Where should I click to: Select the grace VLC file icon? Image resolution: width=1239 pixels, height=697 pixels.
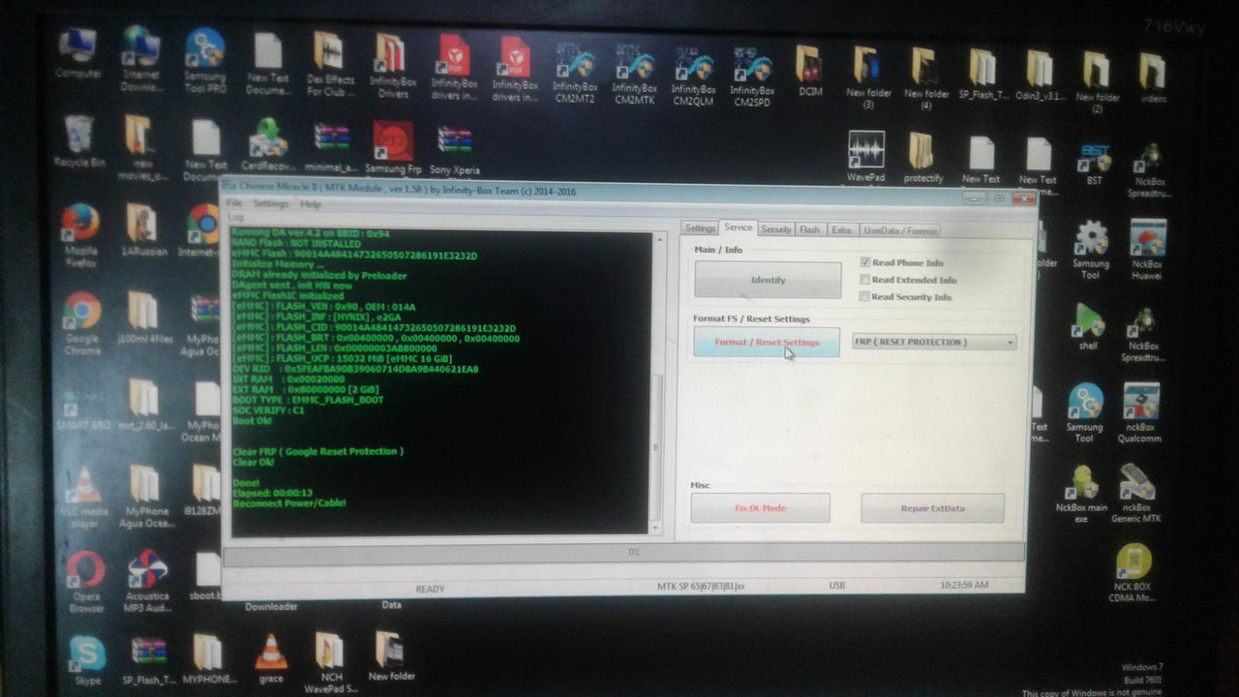[271, 658]
